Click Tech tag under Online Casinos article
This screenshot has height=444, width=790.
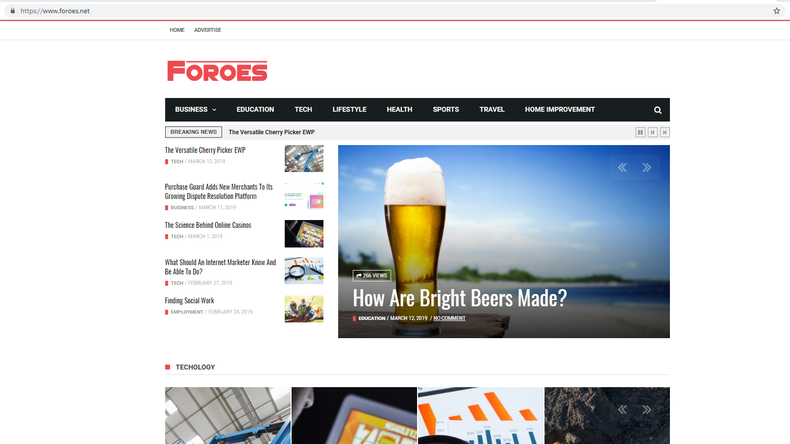click(177, 237)
